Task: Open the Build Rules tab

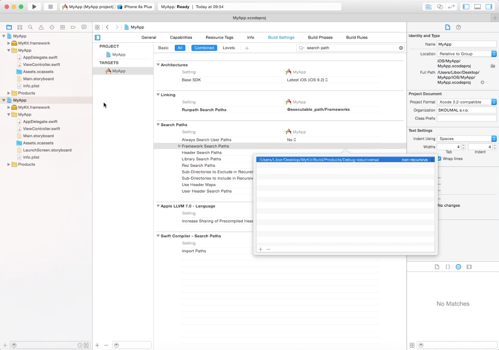Action: click(x=357, y=37)
